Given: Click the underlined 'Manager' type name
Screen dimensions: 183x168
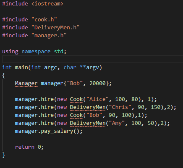Looking at the screenshot, I should coord(26,83).
